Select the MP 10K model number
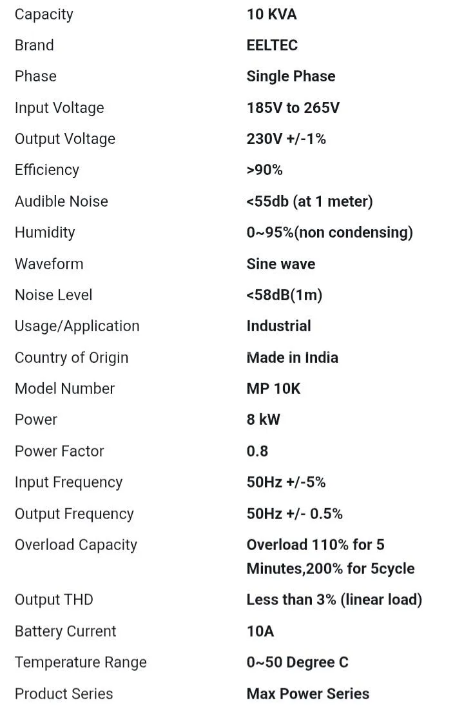The image size is (464, 707). point(273,389)
